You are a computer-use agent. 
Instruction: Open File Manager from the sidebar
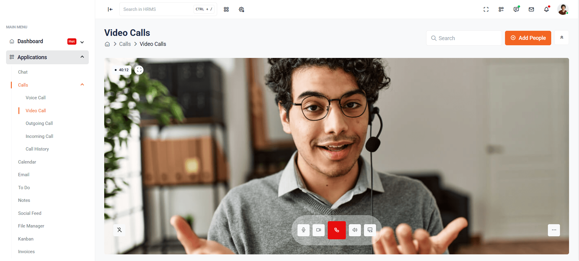[x=31, y=226]
